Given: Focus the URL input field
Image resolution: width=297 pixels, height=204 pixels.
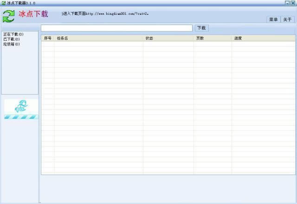Looking at the screenshot, I should [116, 28].
